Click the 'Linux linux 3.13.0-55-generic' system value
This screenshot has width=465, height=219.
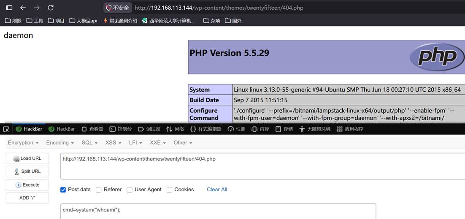348,90
